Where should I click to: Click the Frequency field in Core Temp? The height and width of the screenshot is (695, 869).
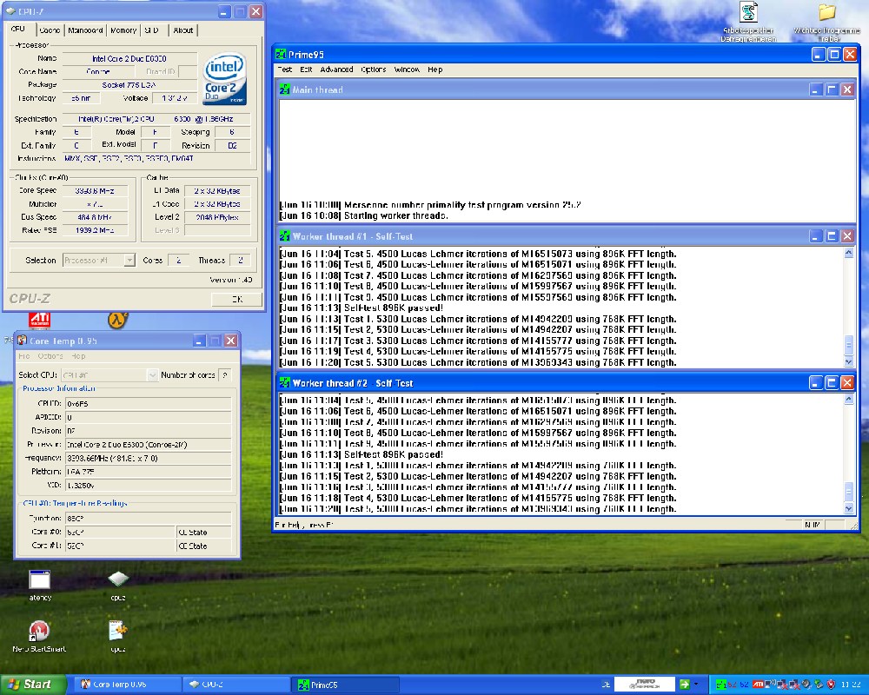[x=148, y=458]
